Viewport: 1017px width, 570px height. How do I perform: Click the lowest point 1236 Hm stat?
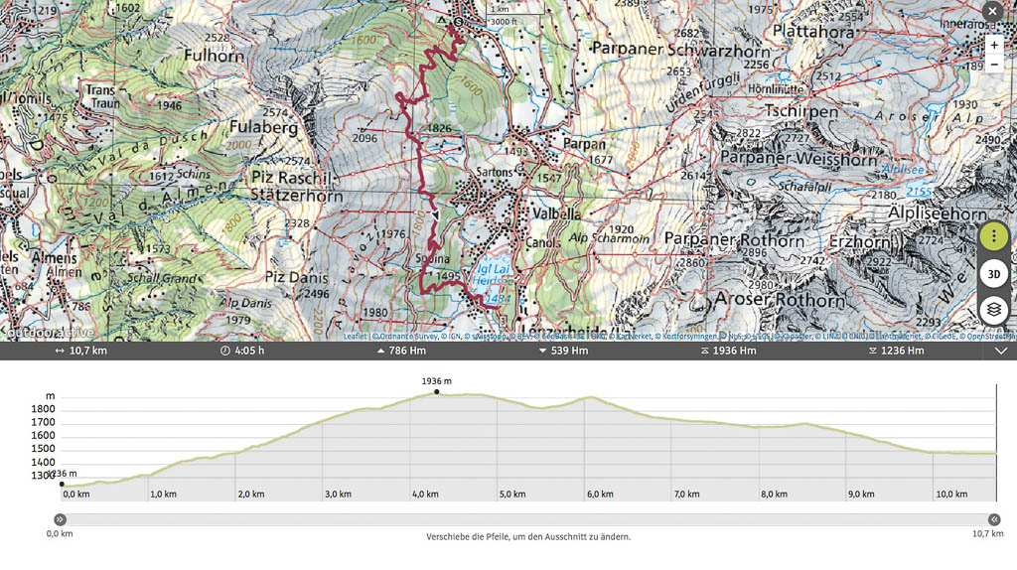(x=896, y=351)
